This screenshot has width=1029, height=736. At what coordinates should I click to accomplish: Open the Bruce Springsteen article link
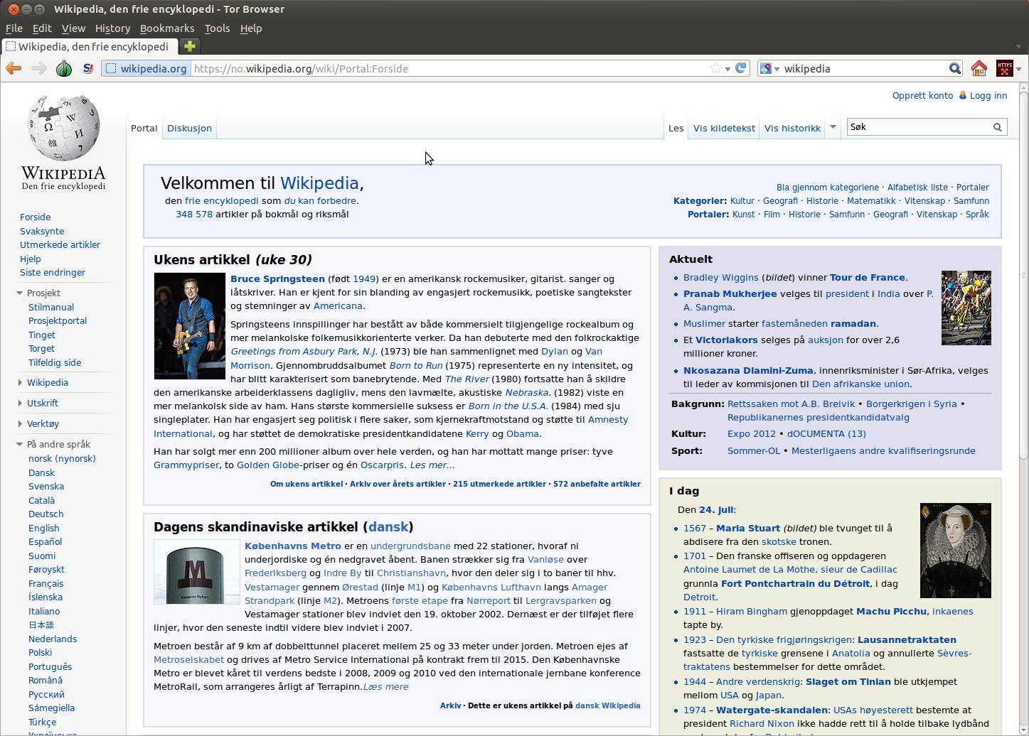[x=277, y=278]
